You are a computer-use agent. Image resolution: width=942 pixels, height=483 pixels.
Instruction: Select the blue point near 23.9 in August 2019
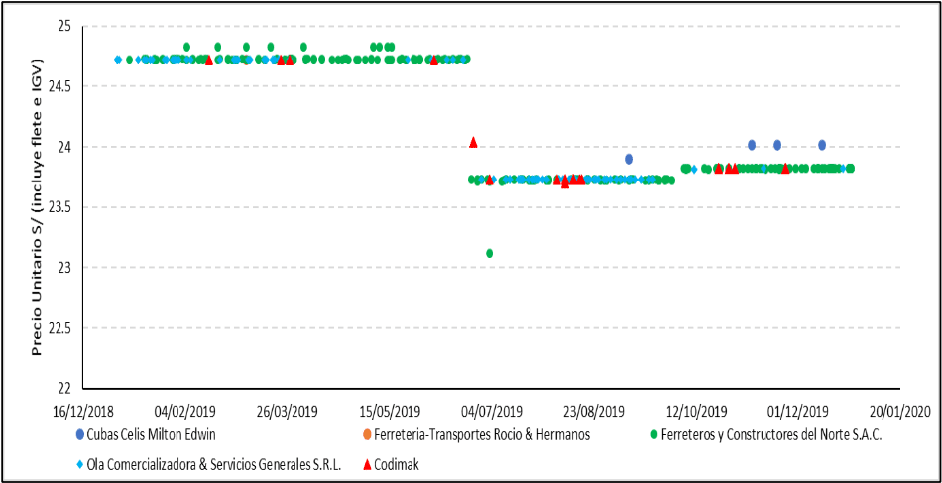[x=629, y=159]
